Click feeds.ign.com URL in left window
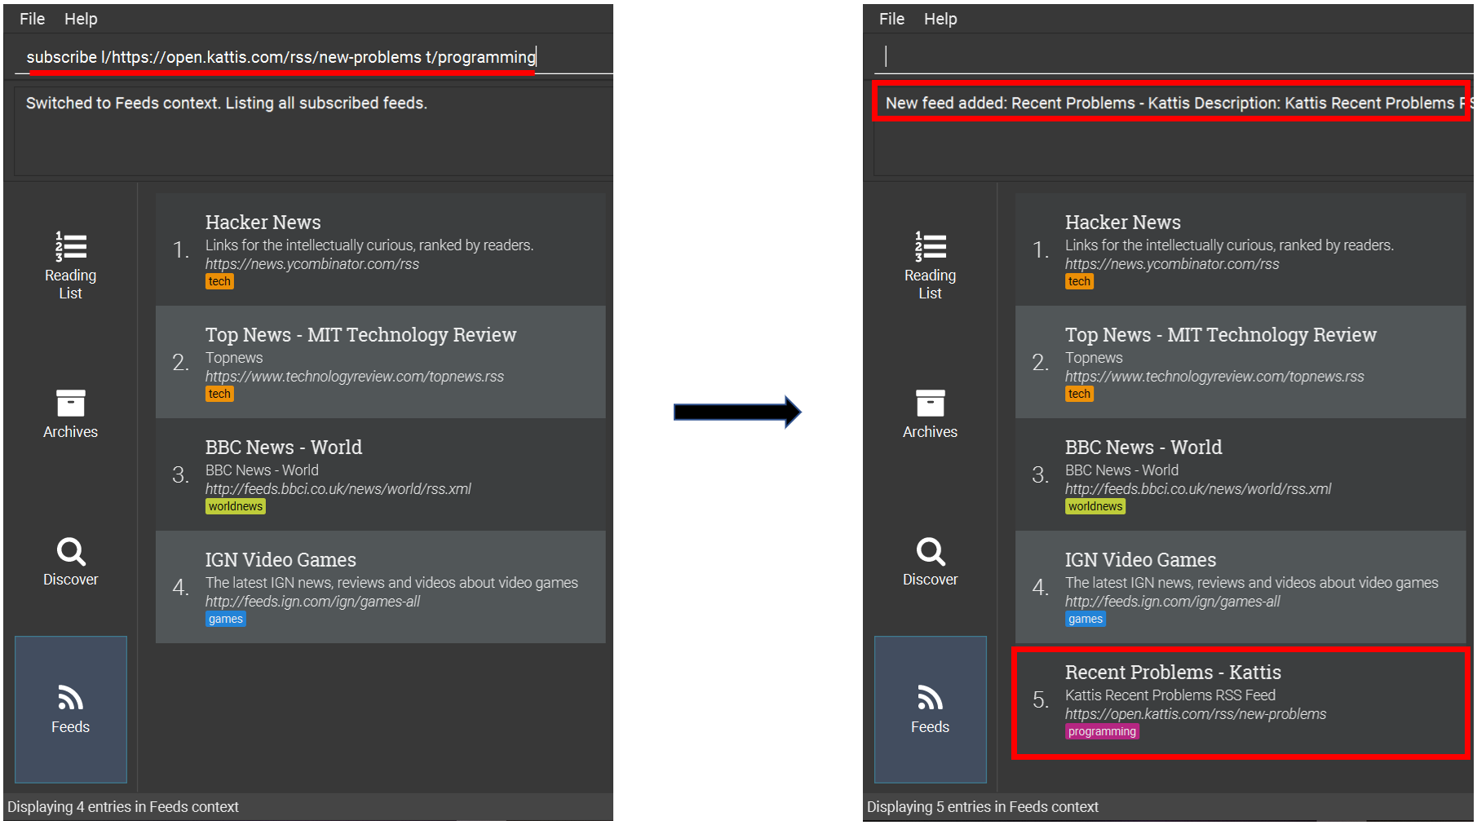This screenshot has height=825, width=1477. point(312,601)
